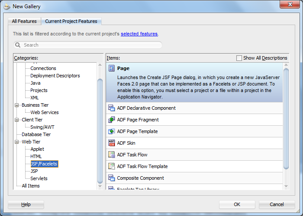Enable the Show All Descriptions checkbox

[239, 58]
